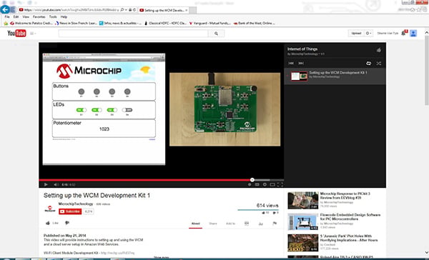The width and height of the screenshot is (429, 260).
Task: Open the Infos, news & actualités bookmark
Action: coord(120,24)
